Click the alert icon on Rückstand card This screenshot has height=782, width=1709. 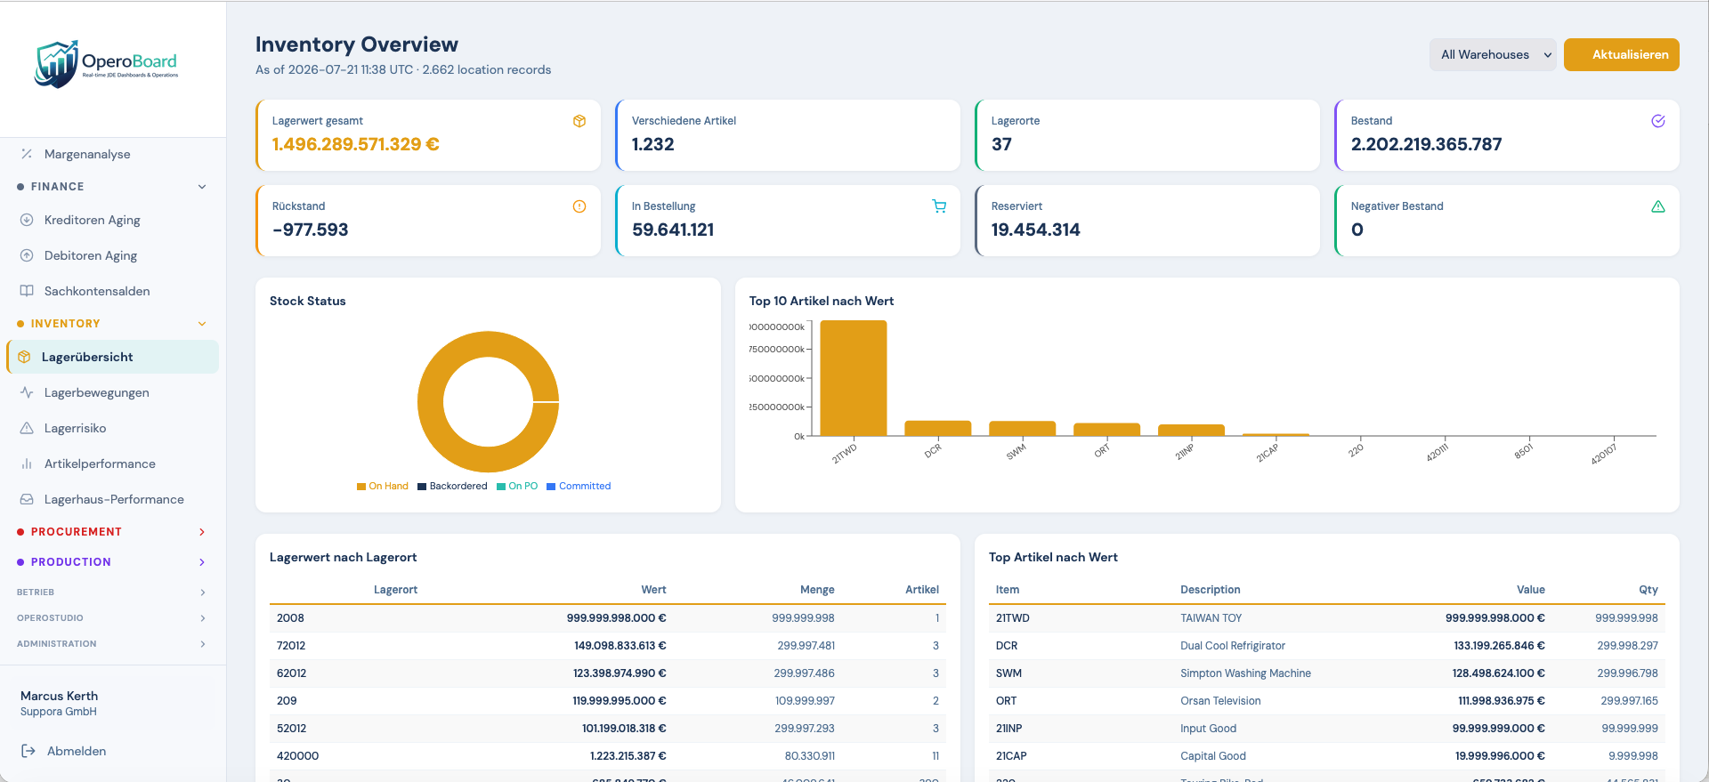[x=579, y=206]
